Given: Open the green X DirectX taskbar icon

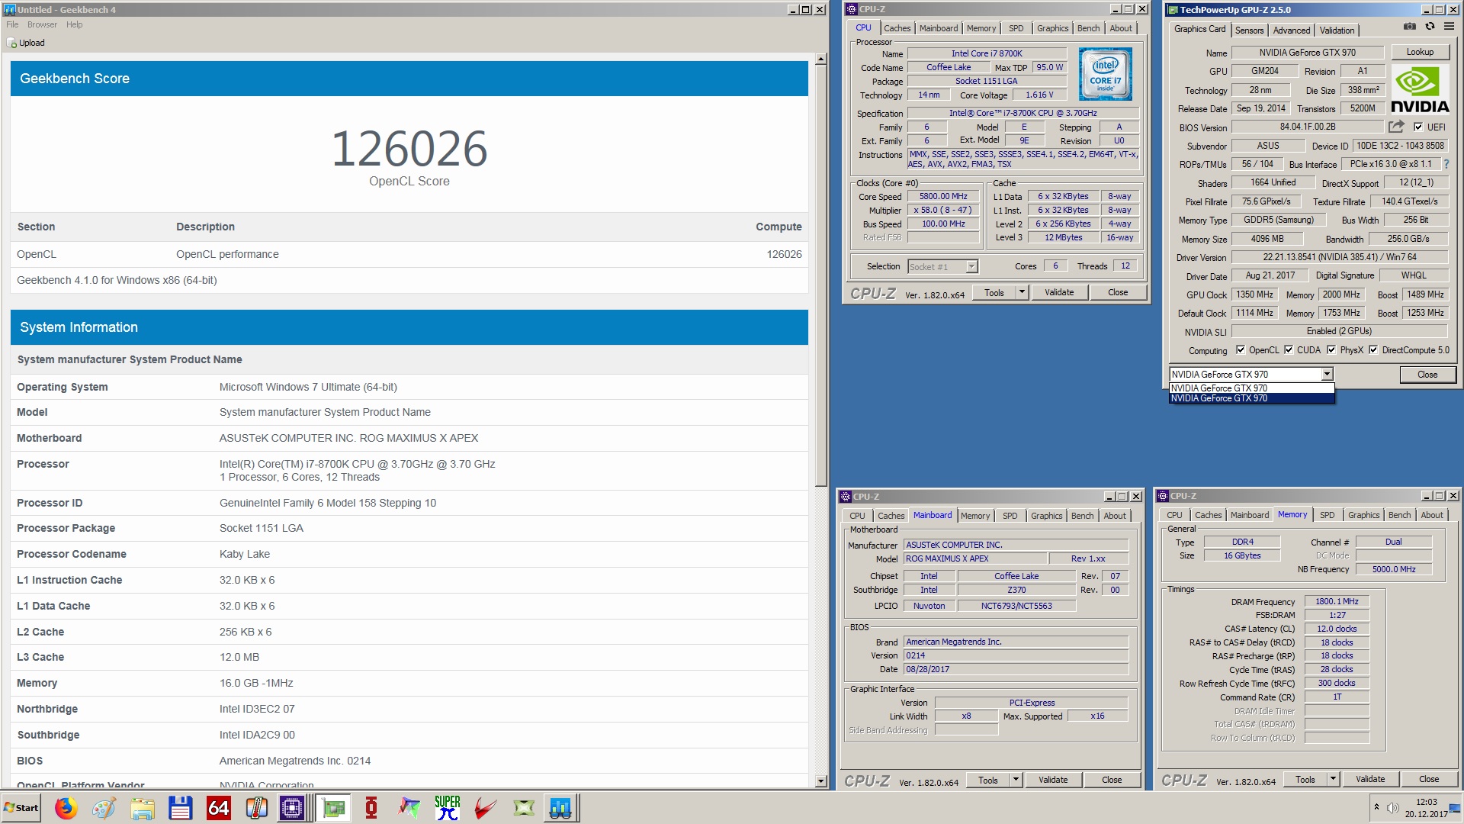Looking at the screenshot, I should 524,808.
